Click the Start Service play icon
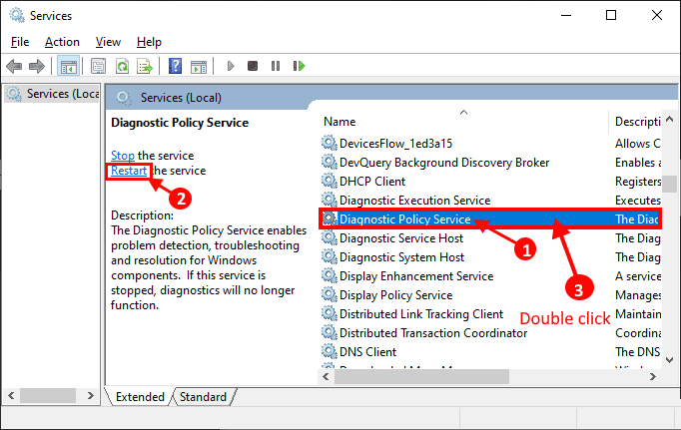The width and height of the screenshot is (681, 430). pyautogui.click(x=231, y=66)
